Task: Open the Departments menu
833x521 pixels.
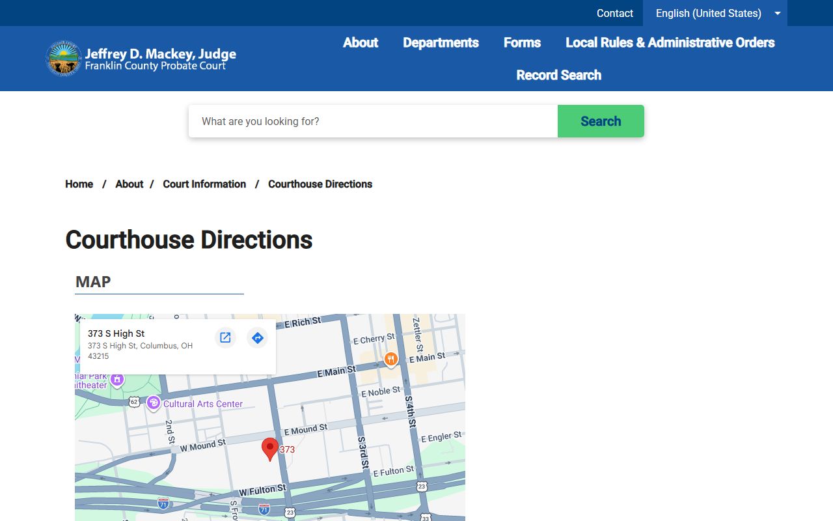Action: (x=441, y=42)
